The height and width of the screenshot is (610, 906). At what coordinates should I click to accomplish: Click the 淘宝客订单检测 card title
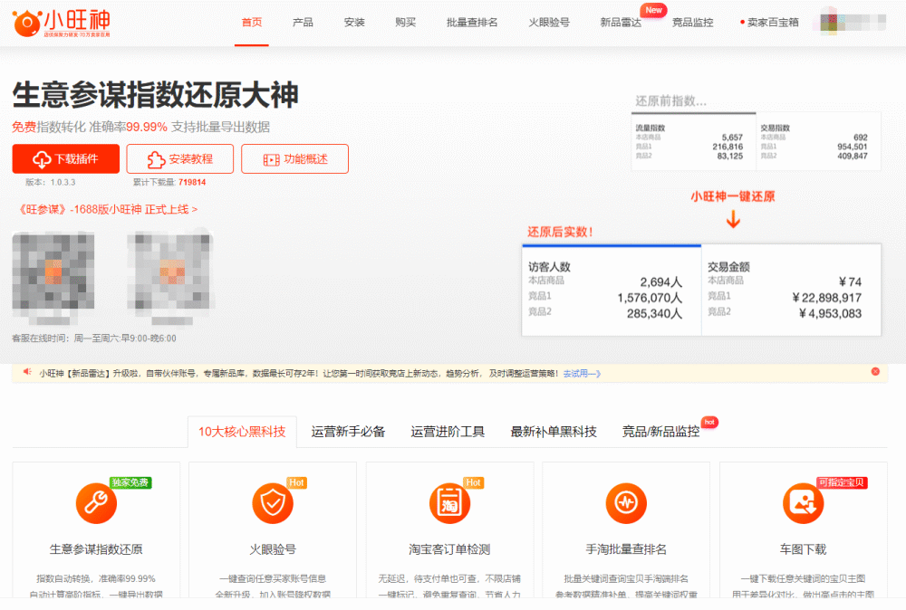(449, 549)
